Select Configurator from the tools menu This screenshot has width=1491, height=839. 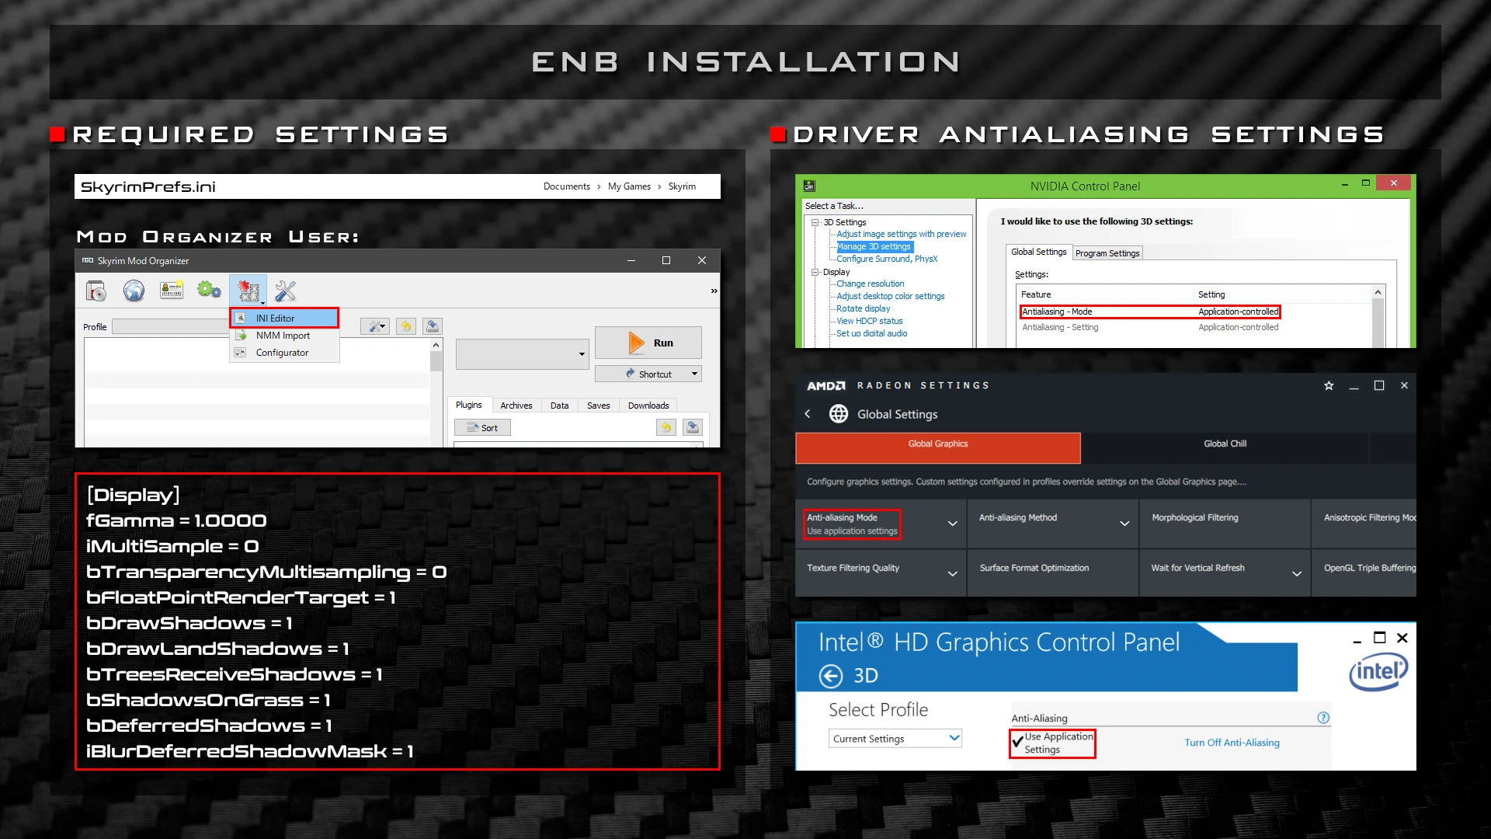click(x=285, y=353)
